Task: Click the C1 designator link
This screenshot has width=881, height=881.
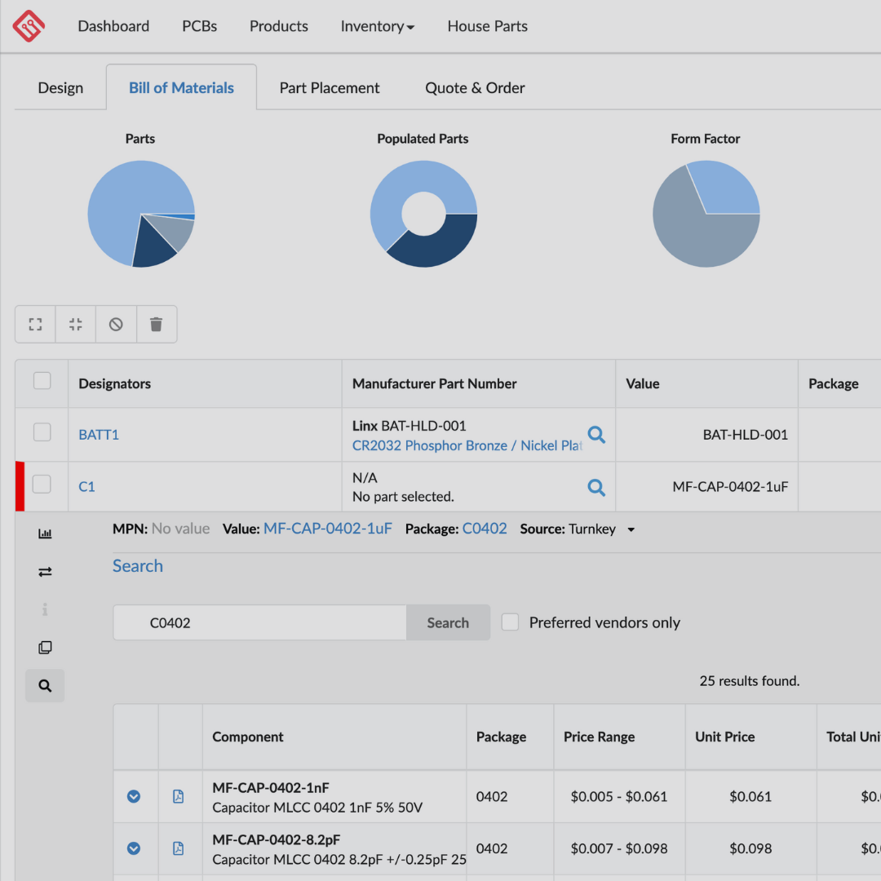Action: 86,487
